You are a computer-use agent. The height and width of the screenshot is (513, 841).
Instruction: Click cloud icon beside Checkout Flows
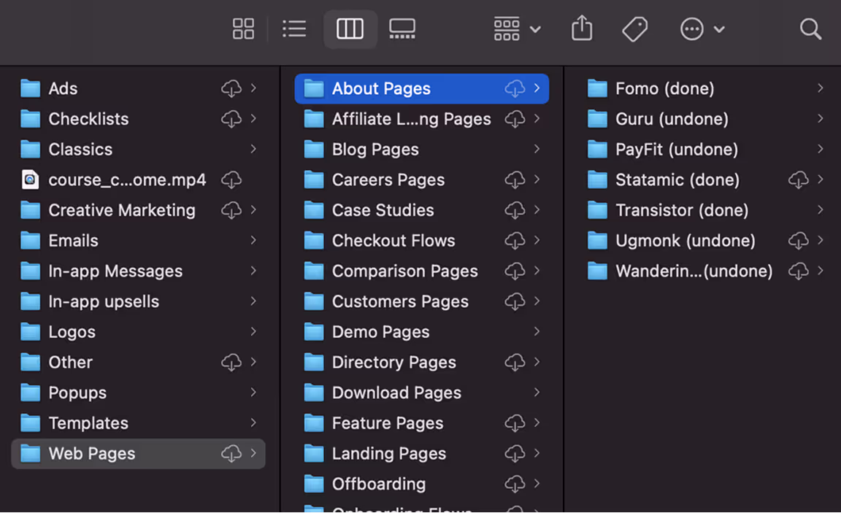point(515,241)
